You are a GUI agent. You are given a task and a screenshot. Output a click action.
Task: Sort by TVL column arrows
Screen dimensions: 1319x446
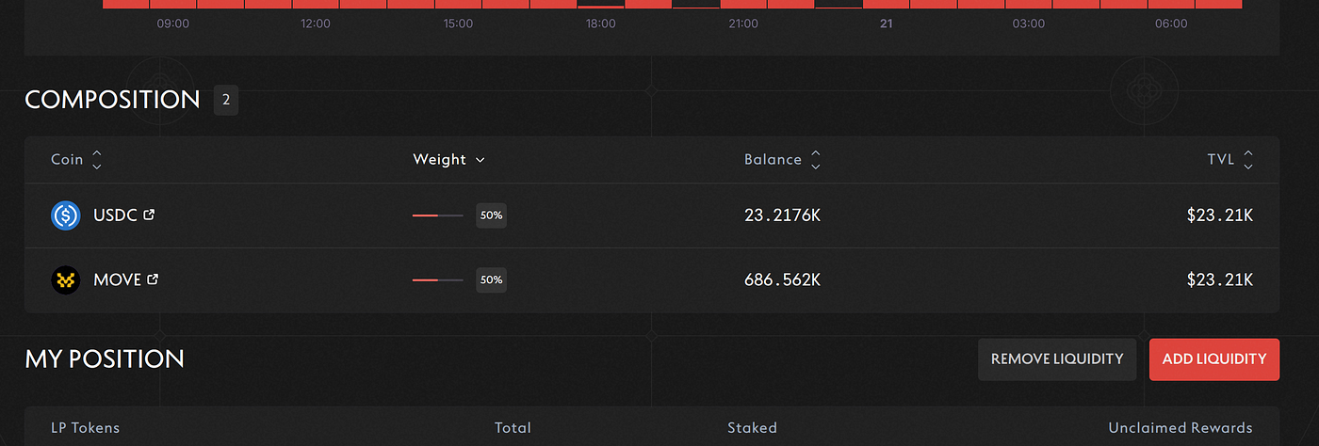point(1248,160)
